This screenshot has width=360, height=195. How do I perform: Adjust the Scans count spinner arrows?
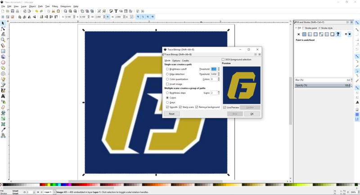click(x=219, y=93)
